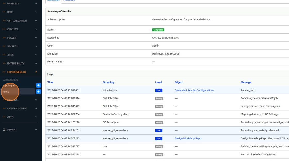Select the Kinds sidebar item
This screenshot has width=289, height=161.
point(6,92)
